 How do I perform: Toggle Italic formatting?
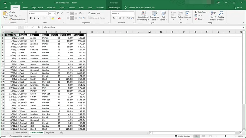point(35,18)
